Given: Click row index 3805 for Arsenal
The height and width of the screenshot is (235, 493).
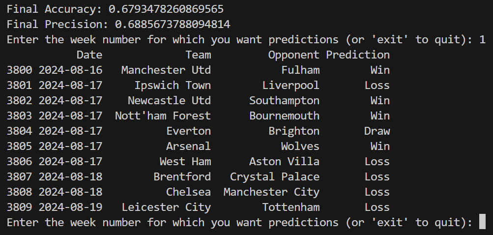Looking at the screenshot, I should click(19, 146).
